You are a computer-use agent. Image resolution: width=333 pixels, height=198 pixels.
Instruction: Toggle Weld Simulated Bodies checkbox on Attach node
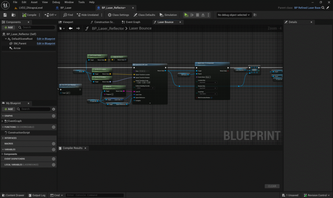(211, 98)
